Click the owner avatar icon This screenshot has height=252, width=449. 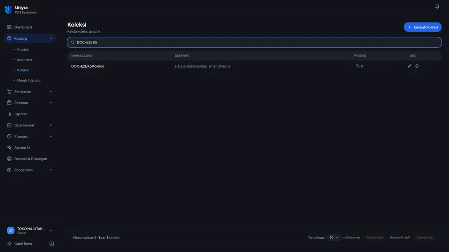(x=11, y=230)
